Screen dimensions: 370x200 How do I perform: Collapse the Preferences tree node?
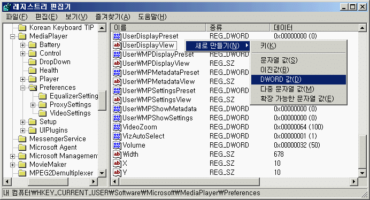(x=22, y=88)
